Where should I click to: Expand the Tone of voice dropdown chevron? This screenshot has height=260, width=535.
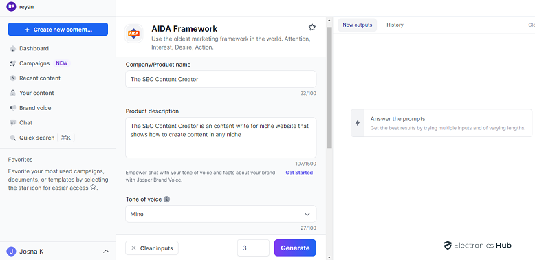tap(307, 215)
